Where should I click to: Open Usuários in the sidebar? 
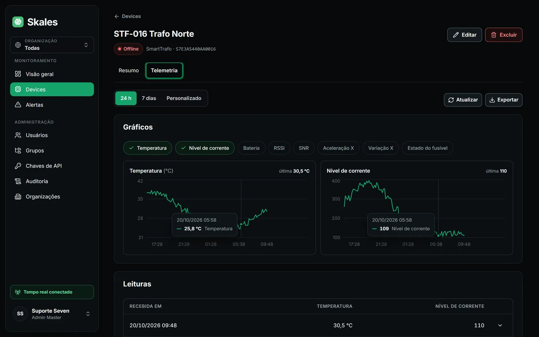point(52,135)
